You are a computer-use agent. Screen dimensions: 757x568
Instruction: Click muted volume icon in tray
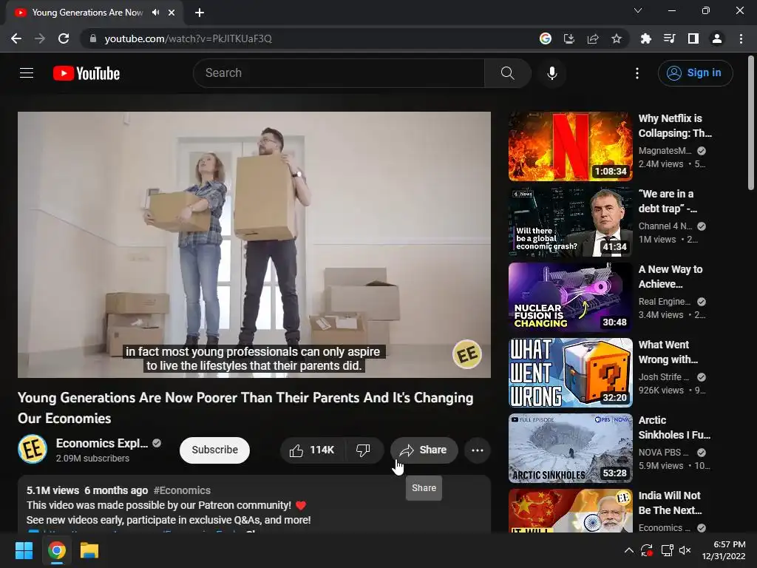click(x=685, y=550)
